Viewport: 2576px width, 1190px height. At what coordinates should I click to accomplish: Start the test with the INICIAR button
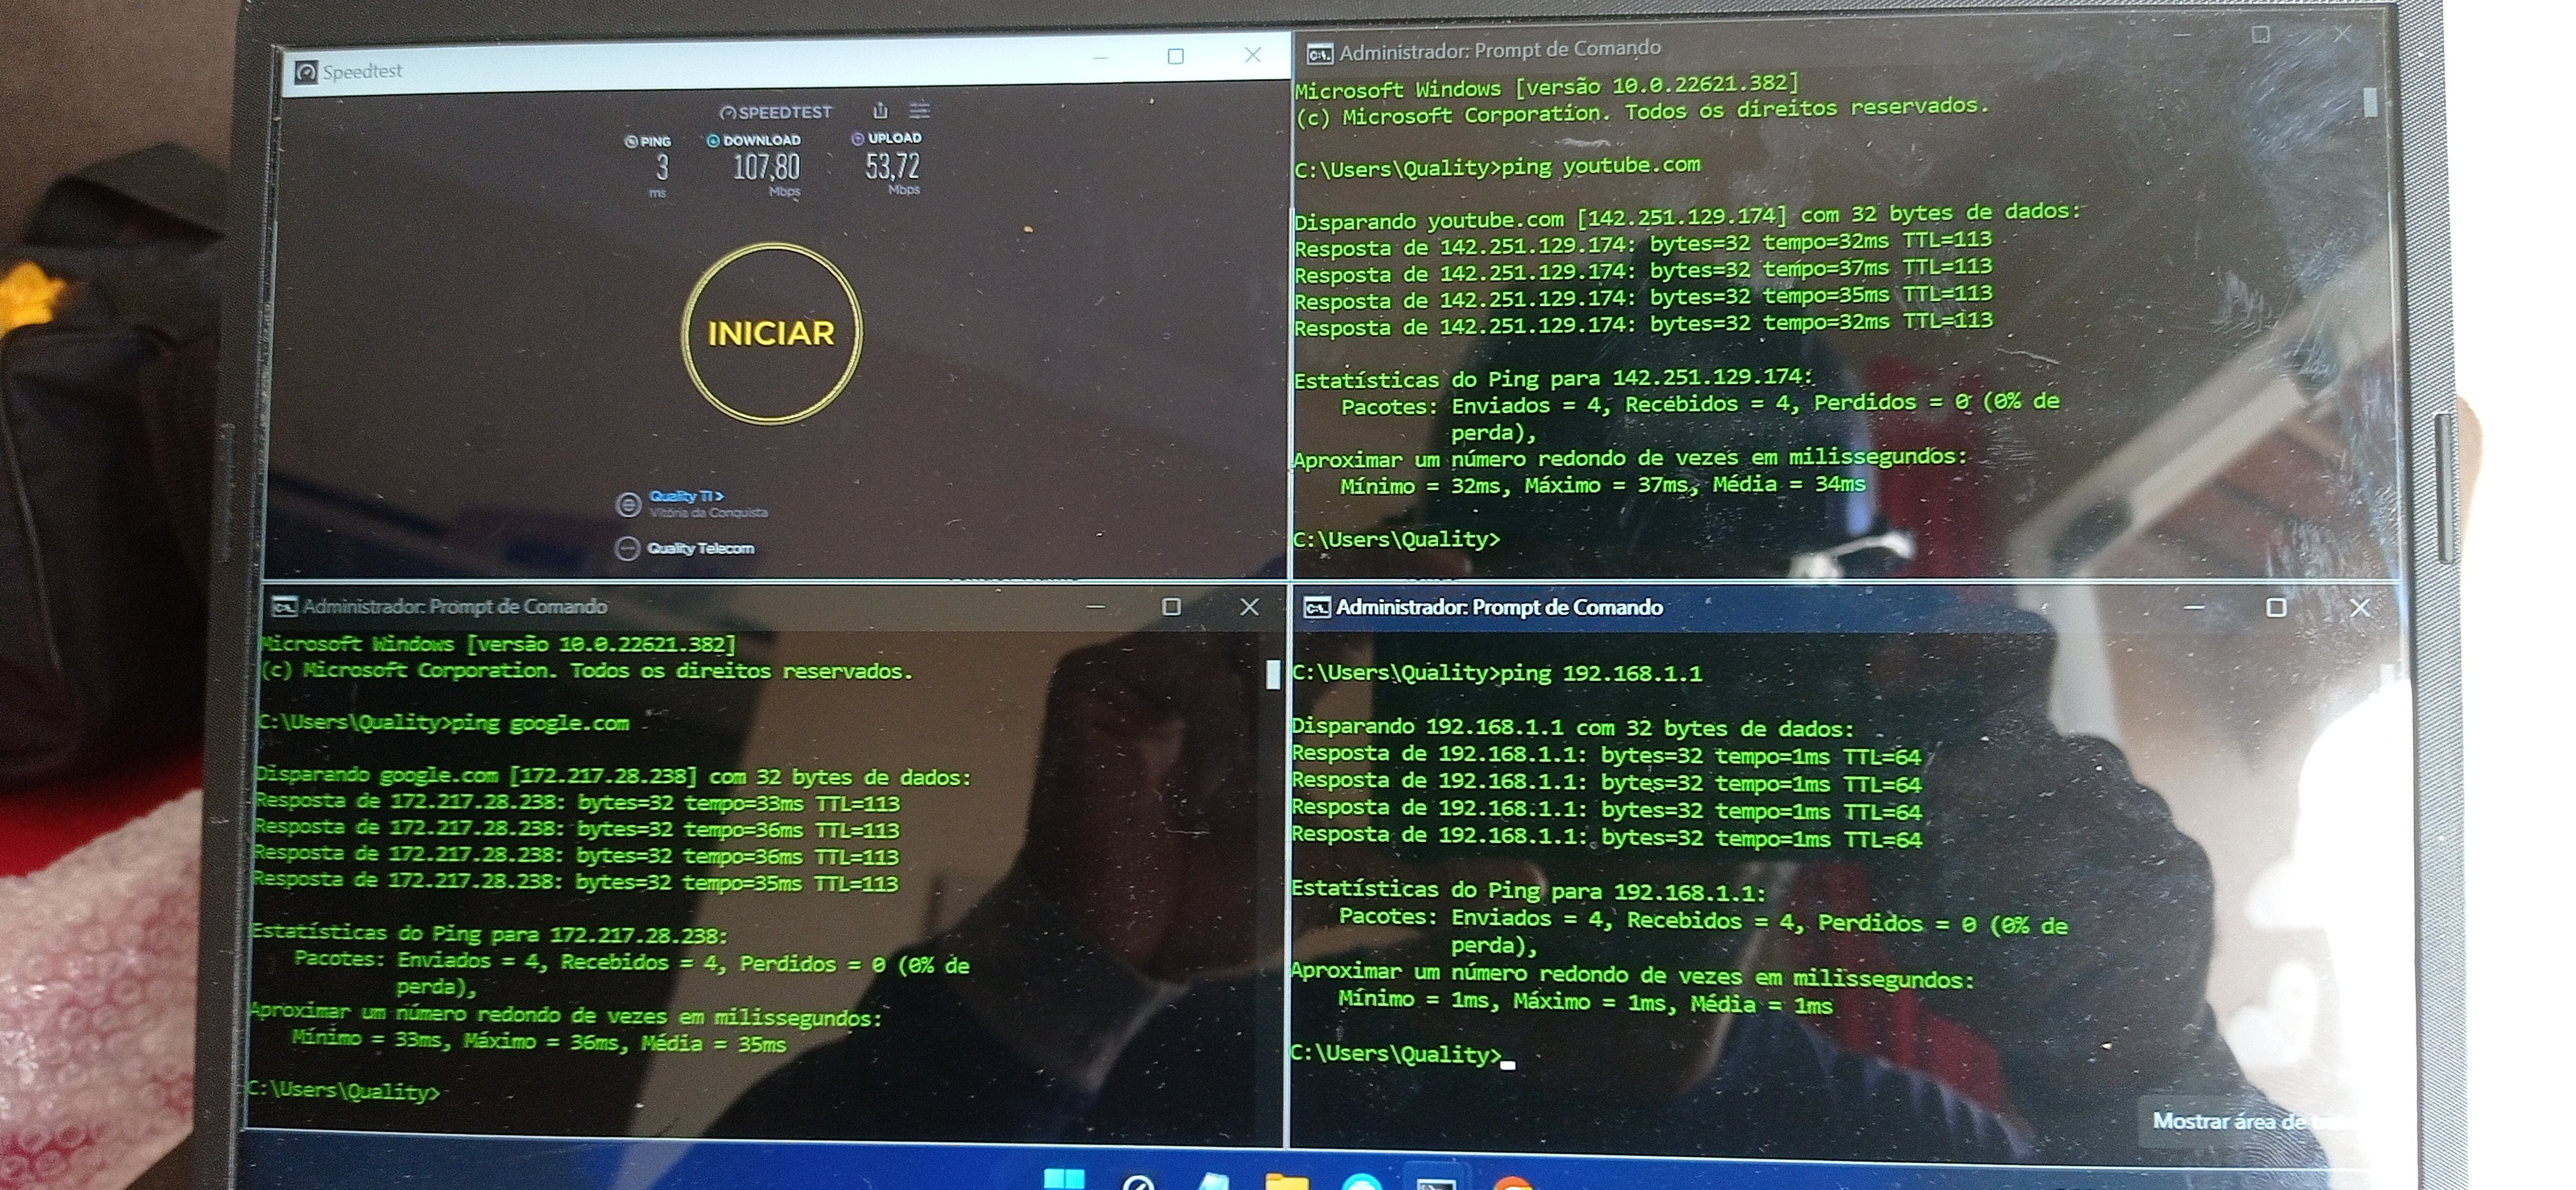tap(771, 333)
